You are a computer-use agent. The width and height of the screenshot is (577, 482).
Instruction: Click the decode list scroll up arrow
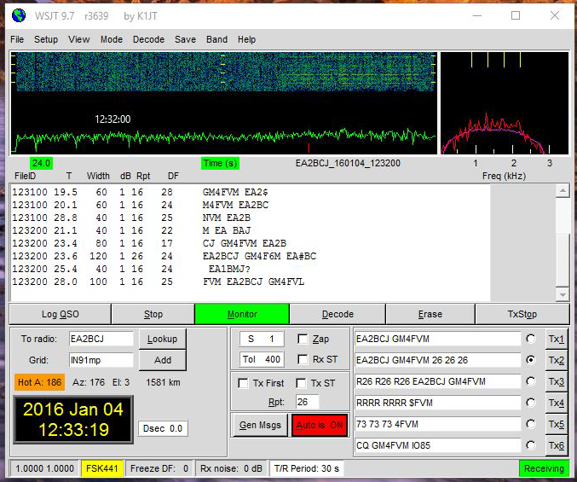563,190
